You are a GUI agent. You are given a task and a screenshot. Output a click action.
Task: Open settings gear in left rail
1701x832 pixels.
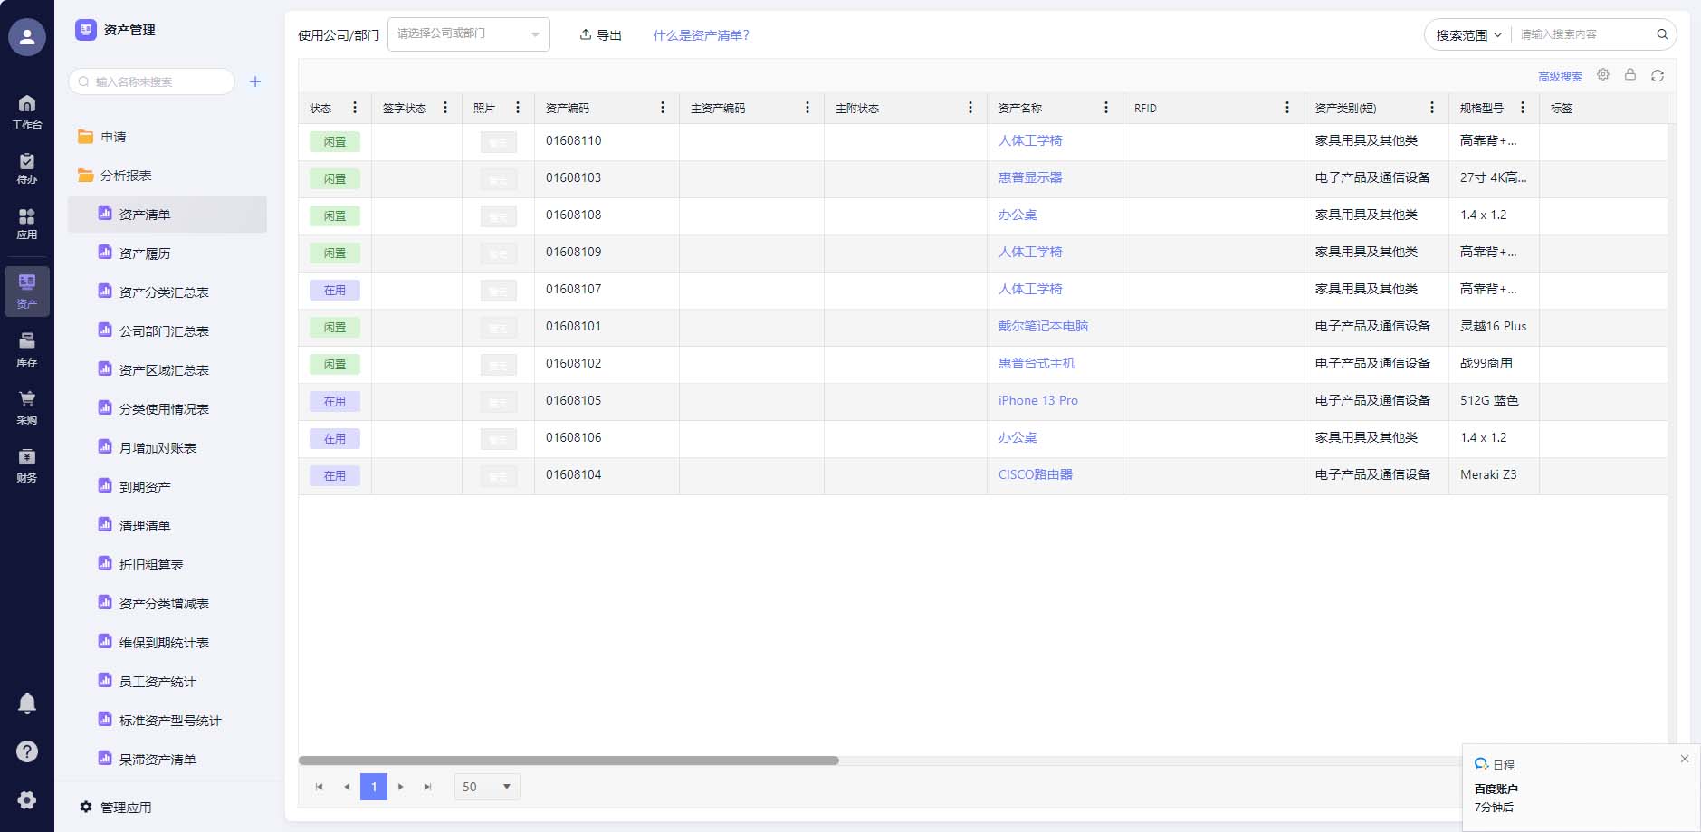27,800
